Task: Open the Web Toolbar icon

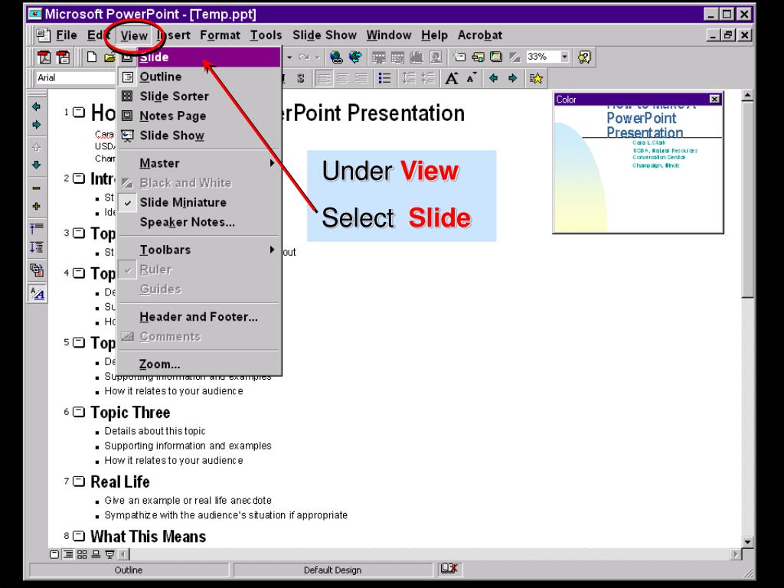Action: (x=355, y=57)
